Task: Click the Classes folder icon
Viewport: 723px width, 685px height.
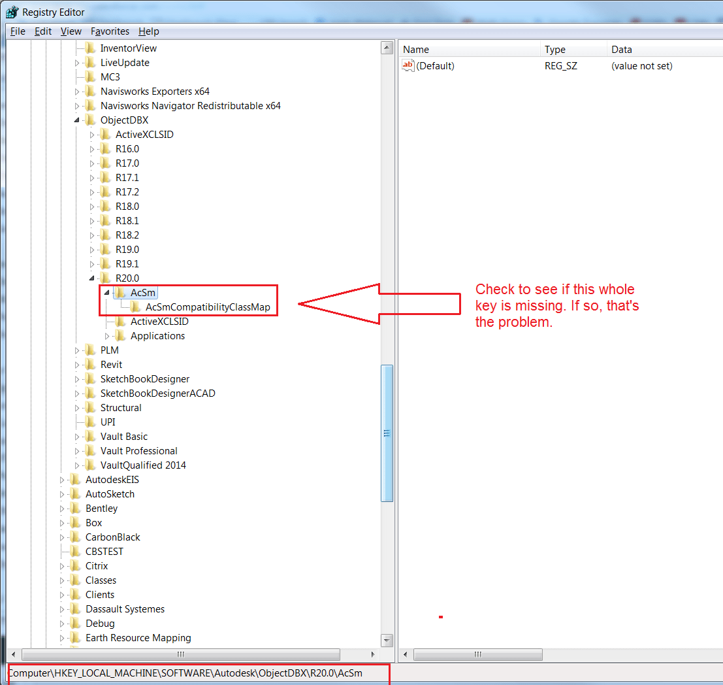Action: coord(75,580)
